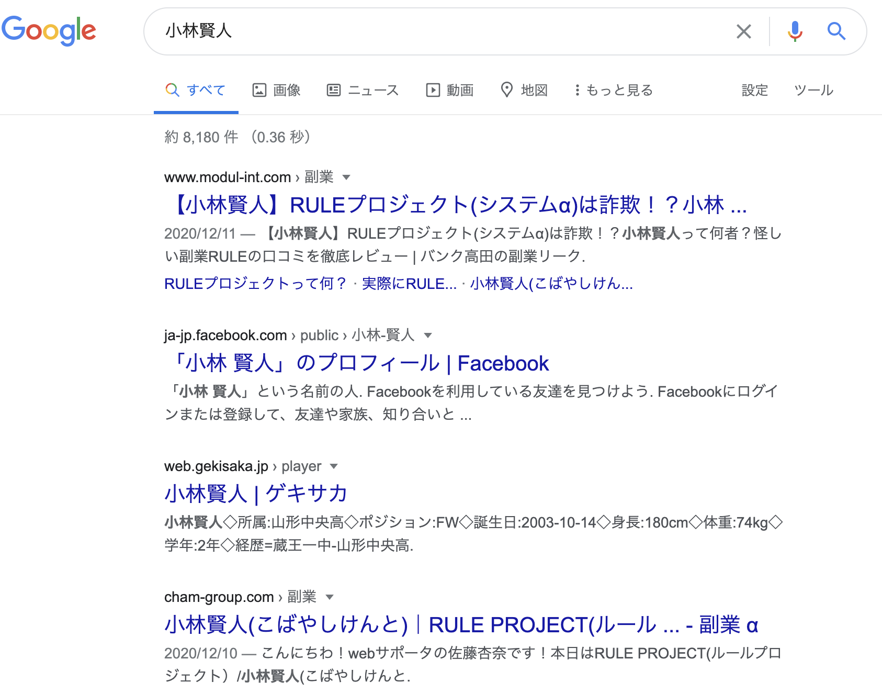Screen dimensions: 882x693
Task: Open sitelink RULEプロジェクトって何？
Action: pyautogui.click(x=256, y=284)
